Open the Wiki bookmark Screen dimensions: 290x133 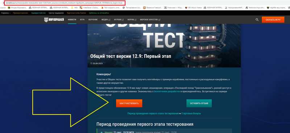click(75, 8)
